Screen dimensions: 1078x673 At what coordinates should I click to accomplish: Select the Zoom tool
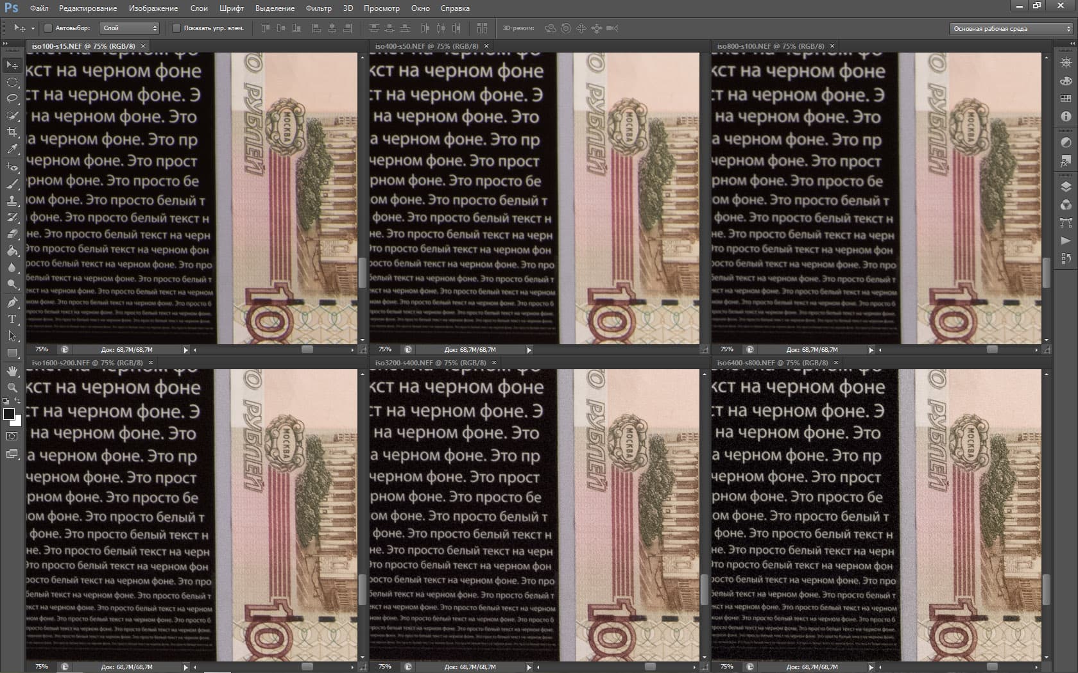[x=12, y=387]
